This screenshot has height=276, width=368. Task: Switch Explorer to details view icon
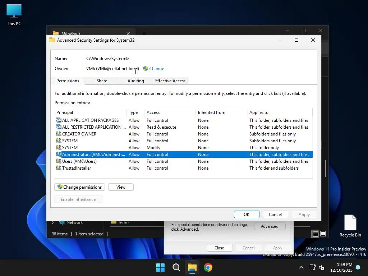pyautogui.click(x=315, y=234)
